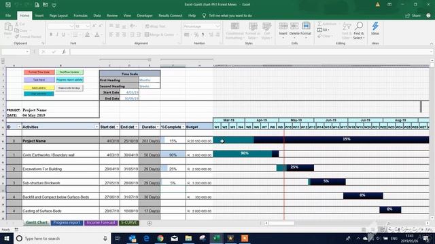The width and height of the screenshot is (435, 244).
Task: Toggle Wrap Text
Action: click(x=156, y=26)
